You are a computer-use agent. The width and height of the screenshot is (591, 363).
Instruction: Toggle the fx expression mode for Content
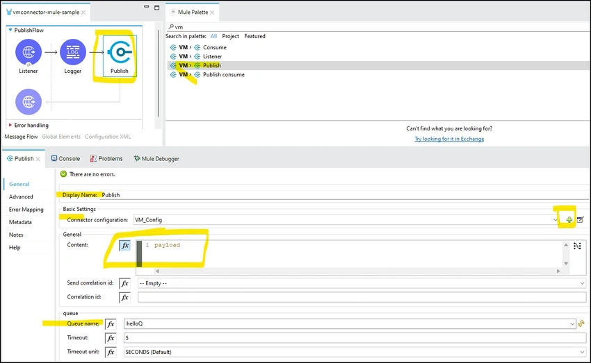tap(125, 246)
